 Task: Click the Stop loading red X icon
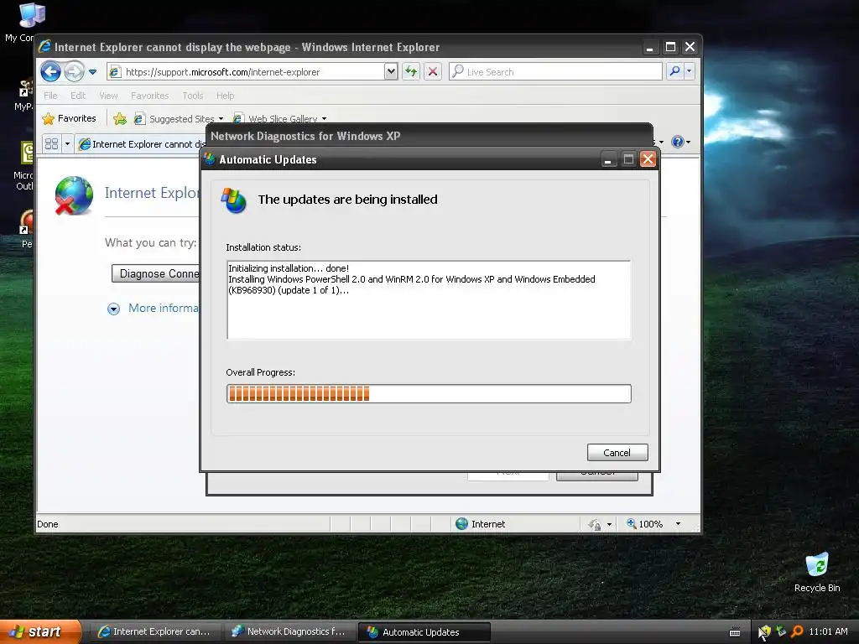click(433, 71)
